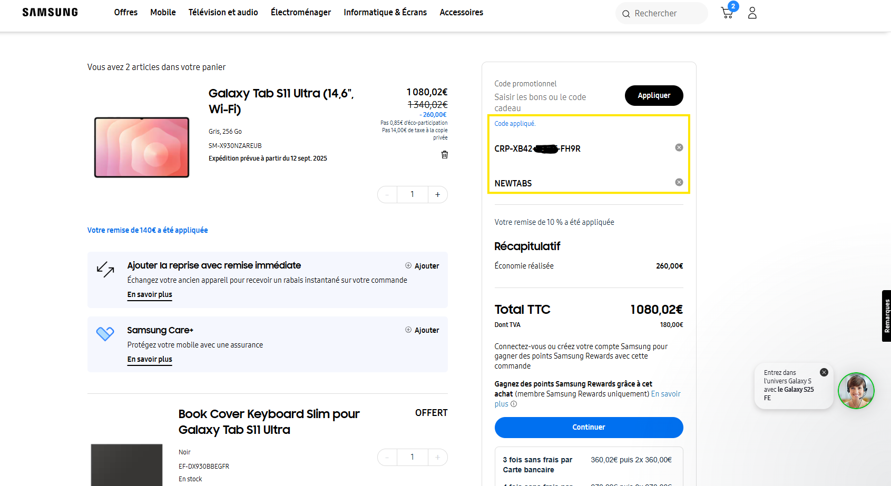Open the Accessoires menu

click(x=462, y=12)
